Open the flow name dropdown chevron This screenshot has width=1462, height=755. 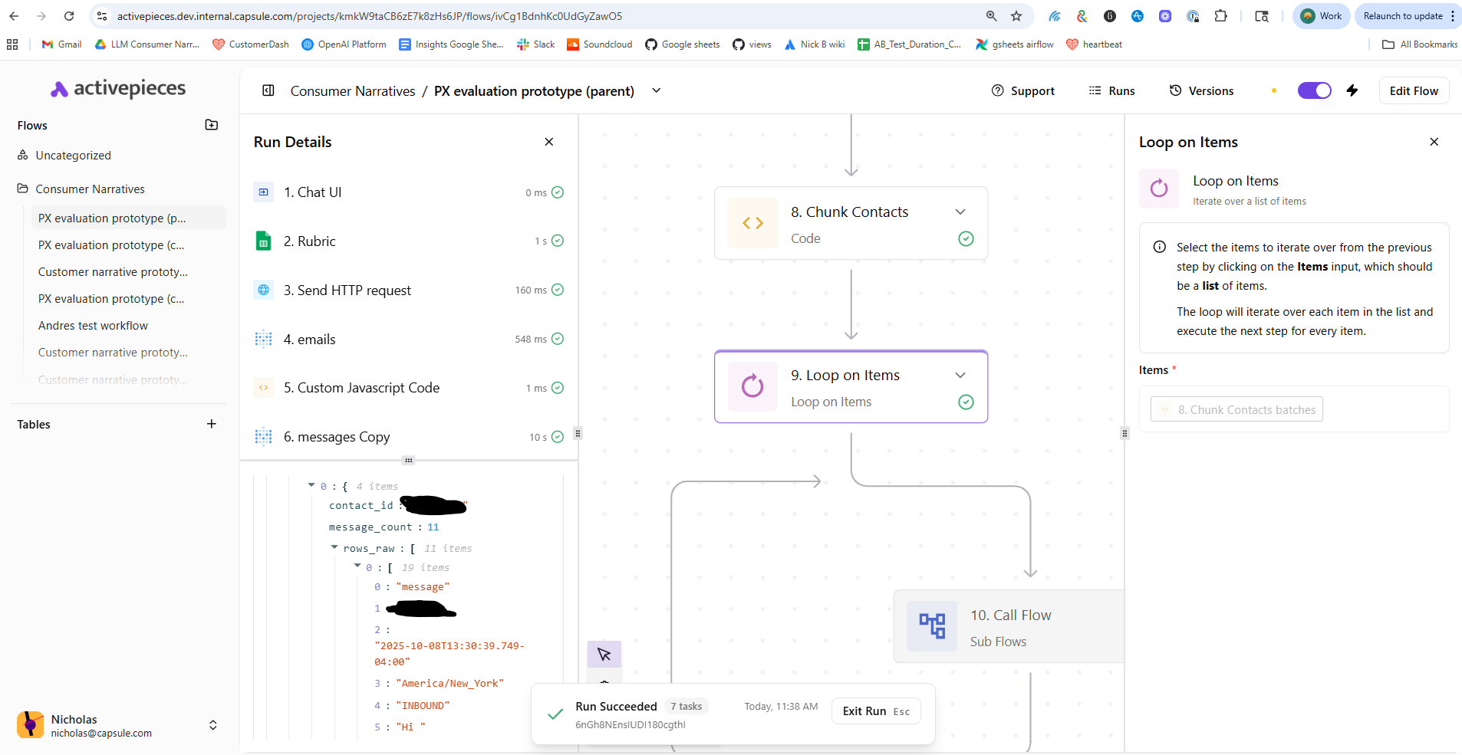(x=657, y=90)
